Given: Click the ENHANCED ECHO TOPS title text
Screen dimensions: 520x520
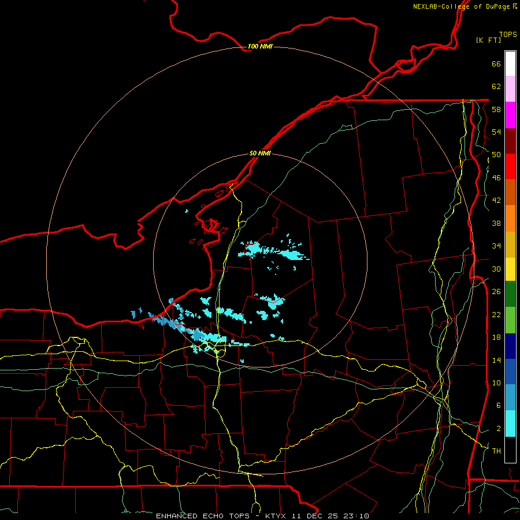Looking at the screenshot, I should [203, 516].
